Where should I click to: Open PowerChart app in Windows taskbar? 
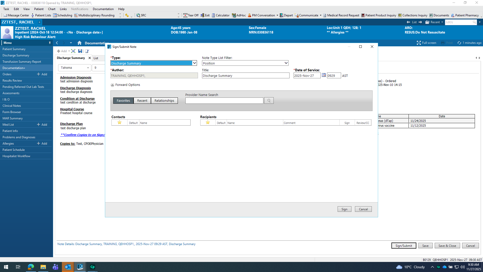(x=80, y=267)
